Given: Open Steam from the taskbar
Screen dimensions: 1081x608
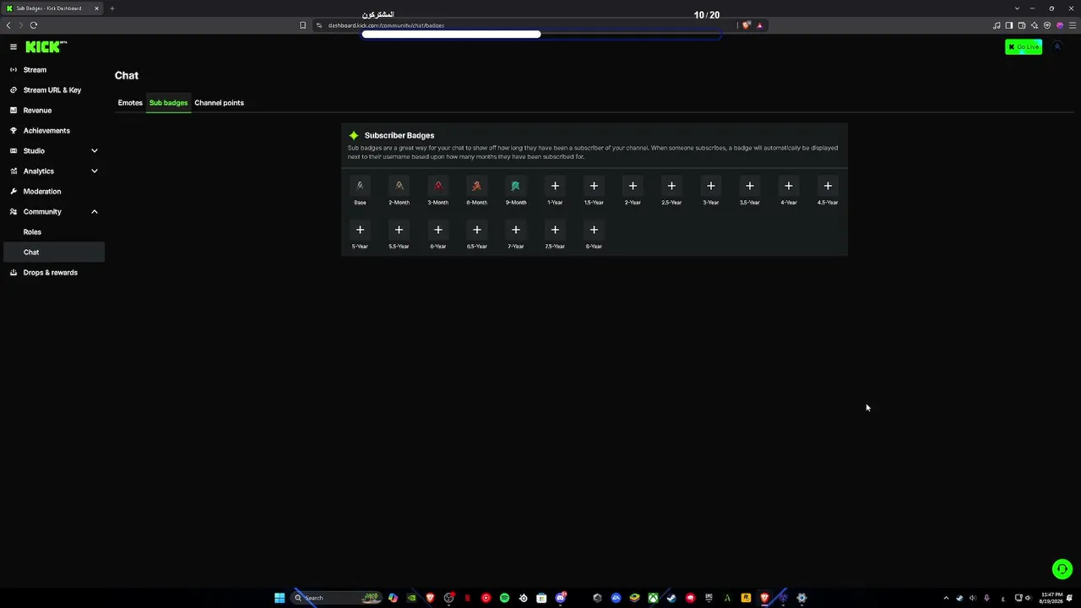Looking at the screenshot, I should 671,598.
